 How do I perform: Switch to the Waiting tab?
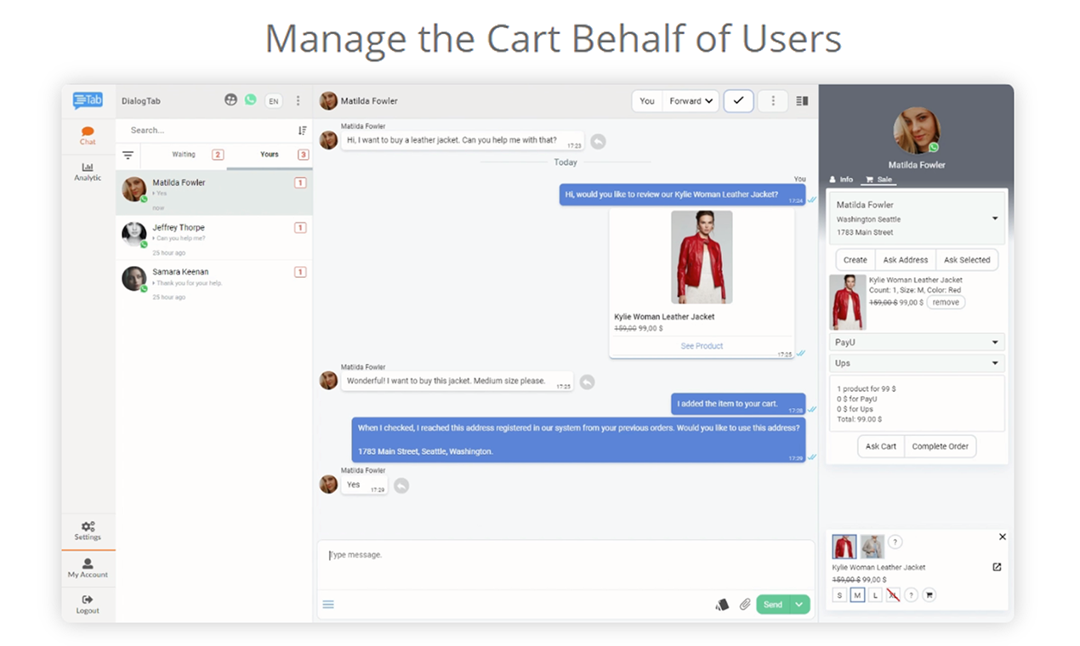pyautogui.click(x=185, y=155)
